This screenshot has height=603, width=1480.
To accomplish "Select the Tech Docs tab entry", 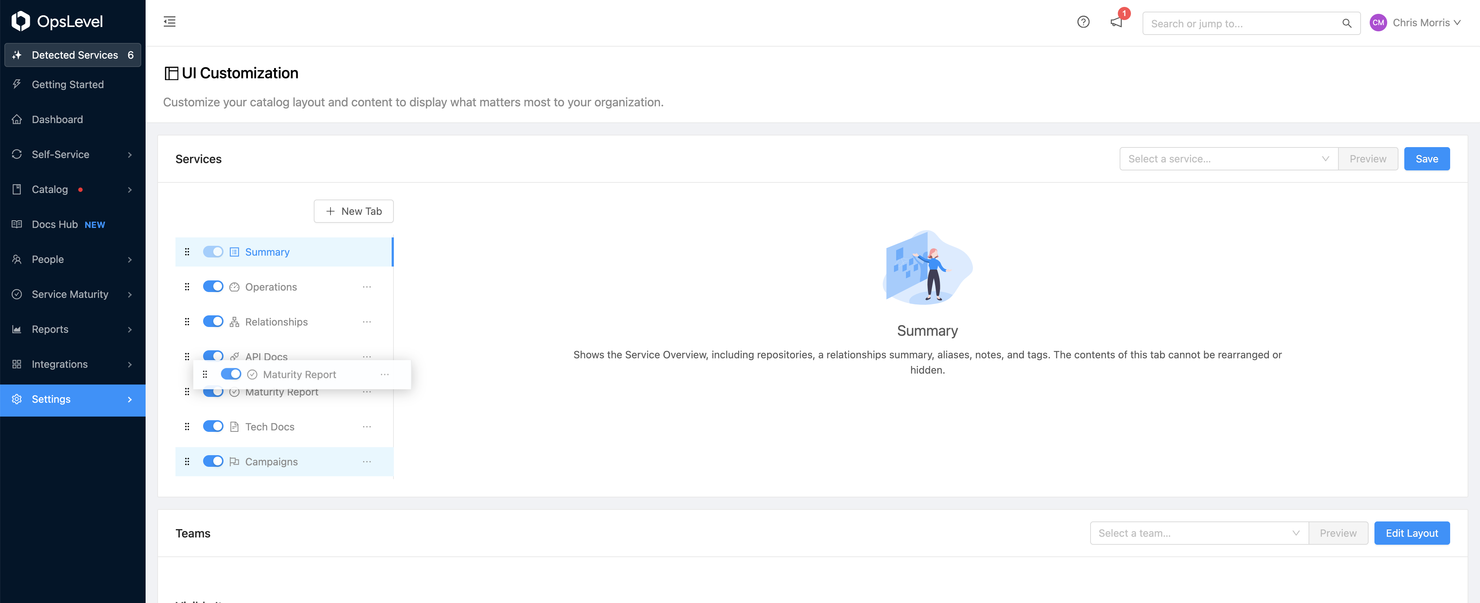I will (x=284, y=426).
